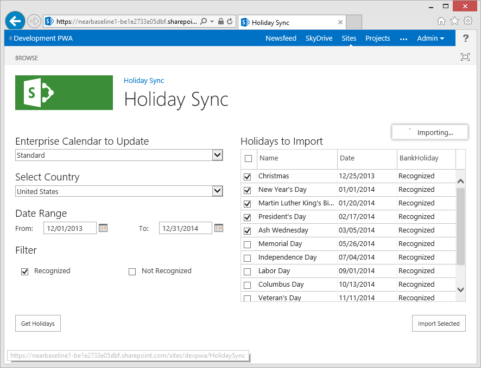Open the Admin user menu
This screenshot has height=368, width=481.
pyautogui.click(x=430, y=38)
